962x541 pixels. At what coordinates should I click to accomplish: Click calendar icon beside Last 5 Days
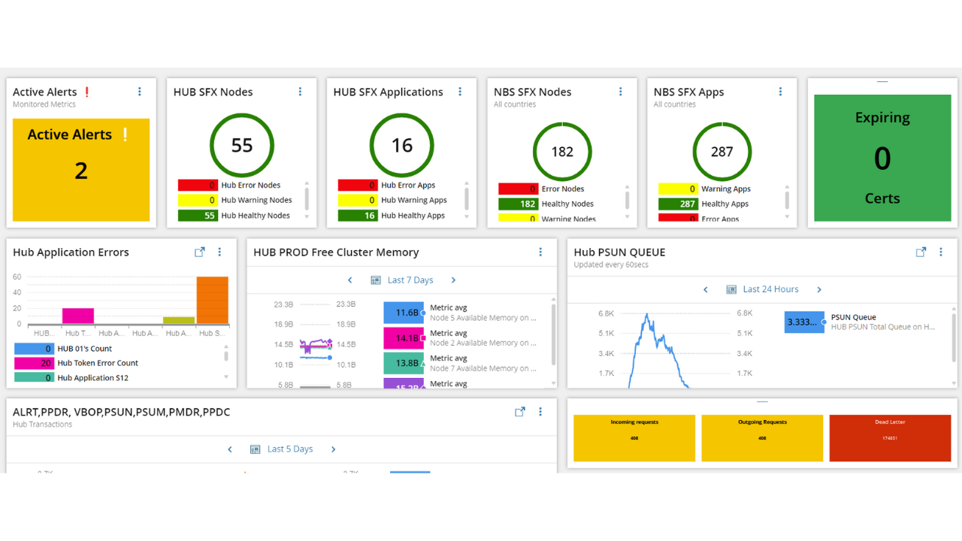[x=256, y=449]
